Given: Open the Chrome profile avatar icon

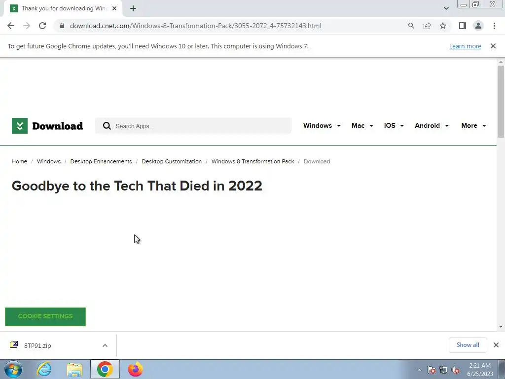Looking at the screenshot, I should coord(478,26).
